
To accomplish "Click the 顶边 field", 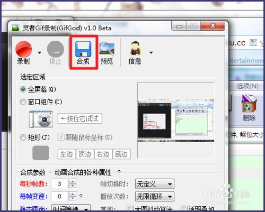I will (85, 154).
